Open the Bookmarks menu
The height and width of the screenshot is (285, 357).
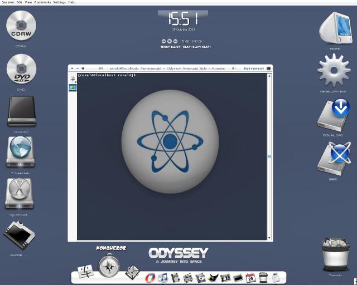42,2
